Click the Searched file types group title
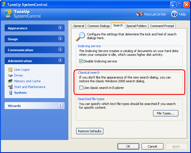191x153 pixels. [x=91, y=99]
